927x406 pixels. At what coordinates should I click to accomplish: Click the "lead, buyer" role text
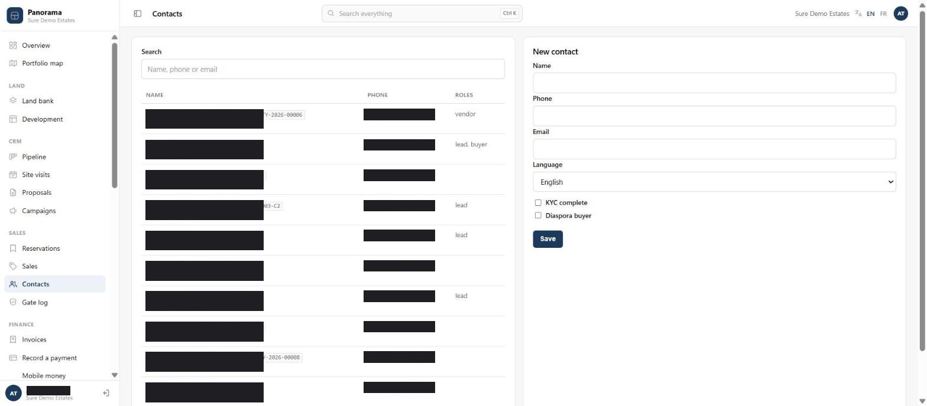[471, 144]
